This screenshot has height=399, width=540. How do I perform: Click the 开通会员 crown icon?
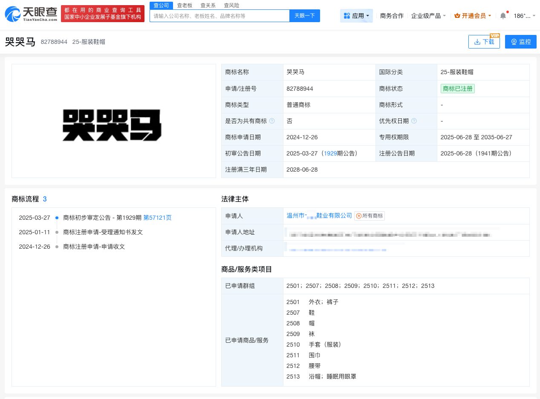click(457, 15)
